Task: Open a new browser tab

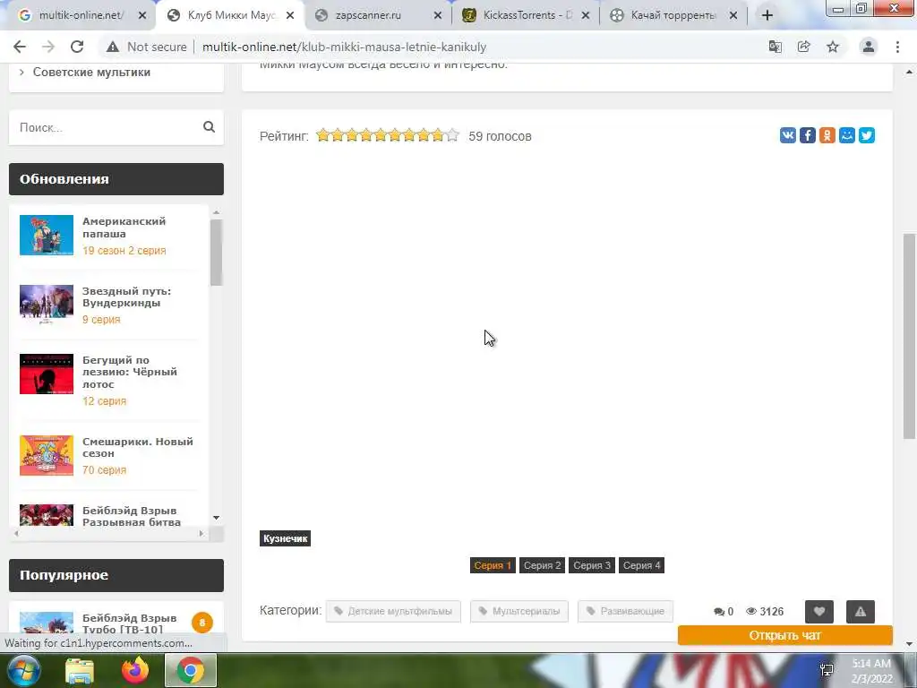Action: [x=767, y=15]
